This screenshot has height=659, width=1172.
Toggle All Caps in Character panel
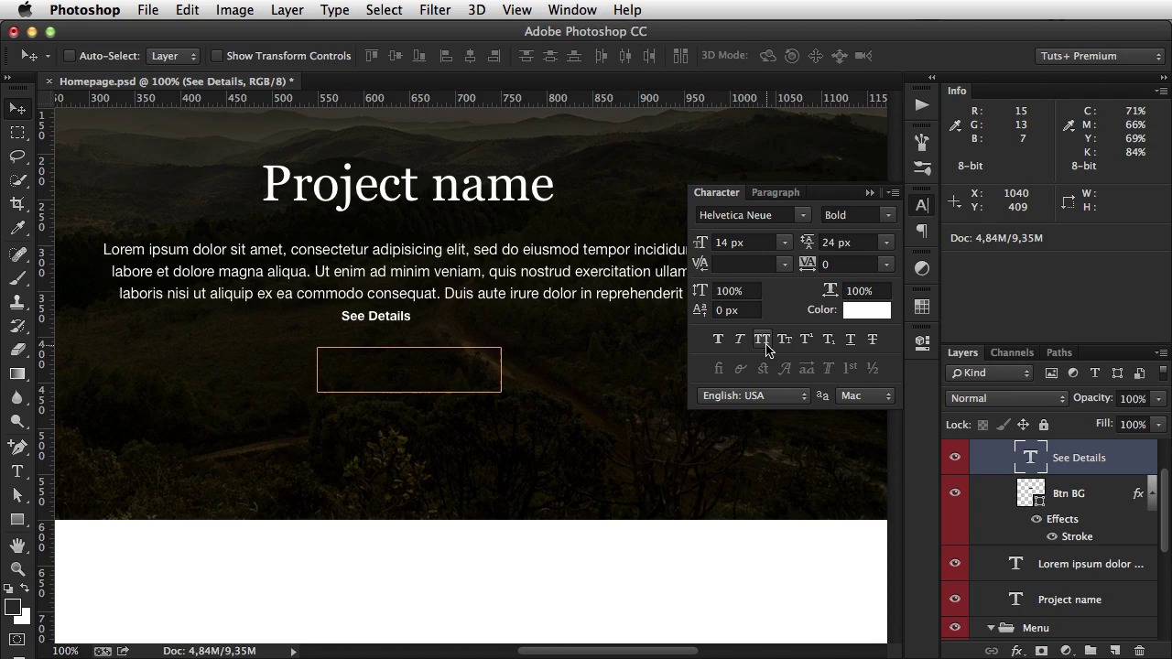tap(762, 340)
